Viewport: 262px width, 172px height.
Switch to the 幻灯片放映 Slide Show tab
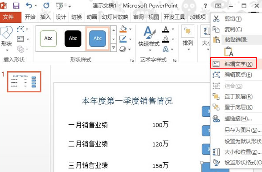pos(115,17)
